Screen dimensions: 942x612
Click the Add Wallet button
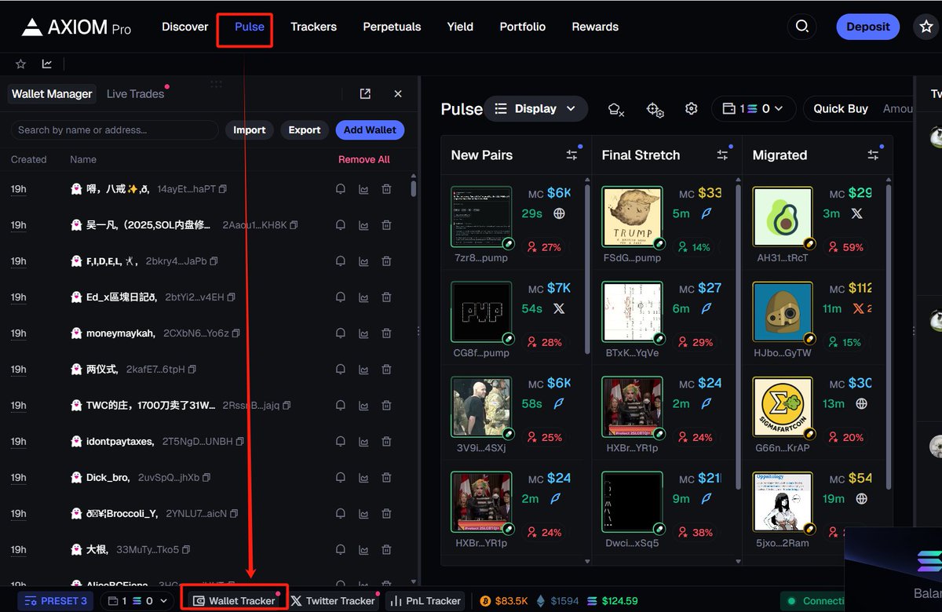(x=369, y=130)
